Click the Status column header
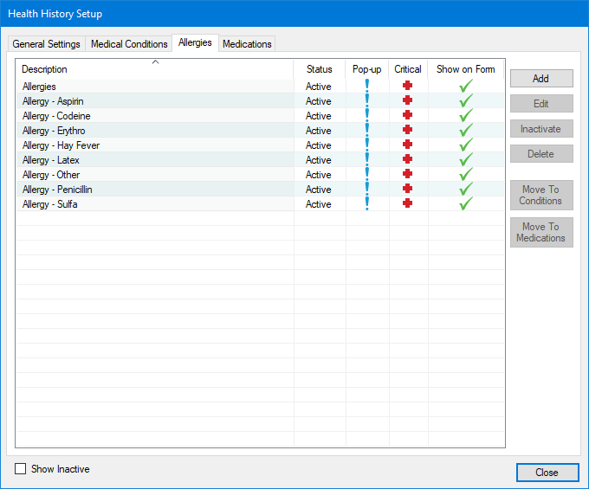589x489 pixels. point(319,69)
